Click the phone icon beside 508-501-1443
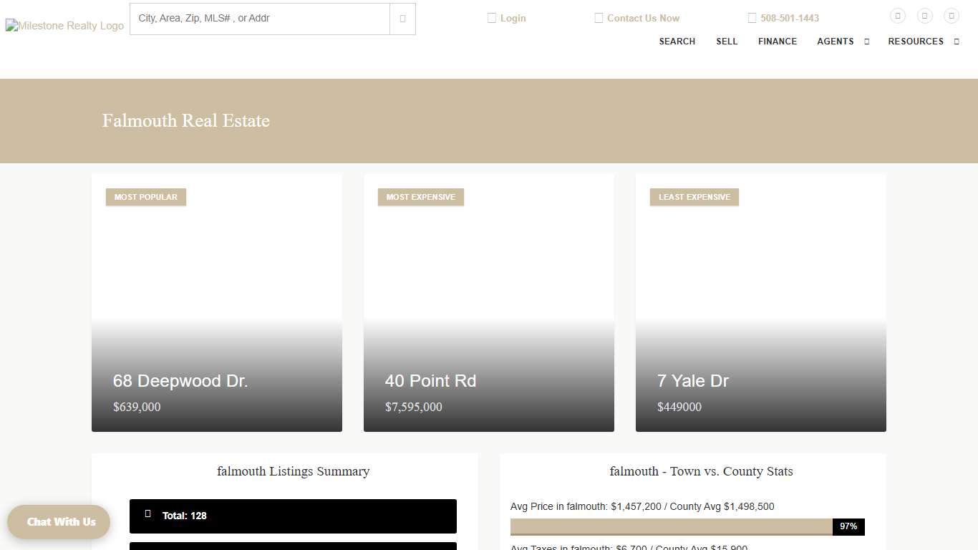Image resolution: width=978 pixels, height=550 pixels. [752, 17]
